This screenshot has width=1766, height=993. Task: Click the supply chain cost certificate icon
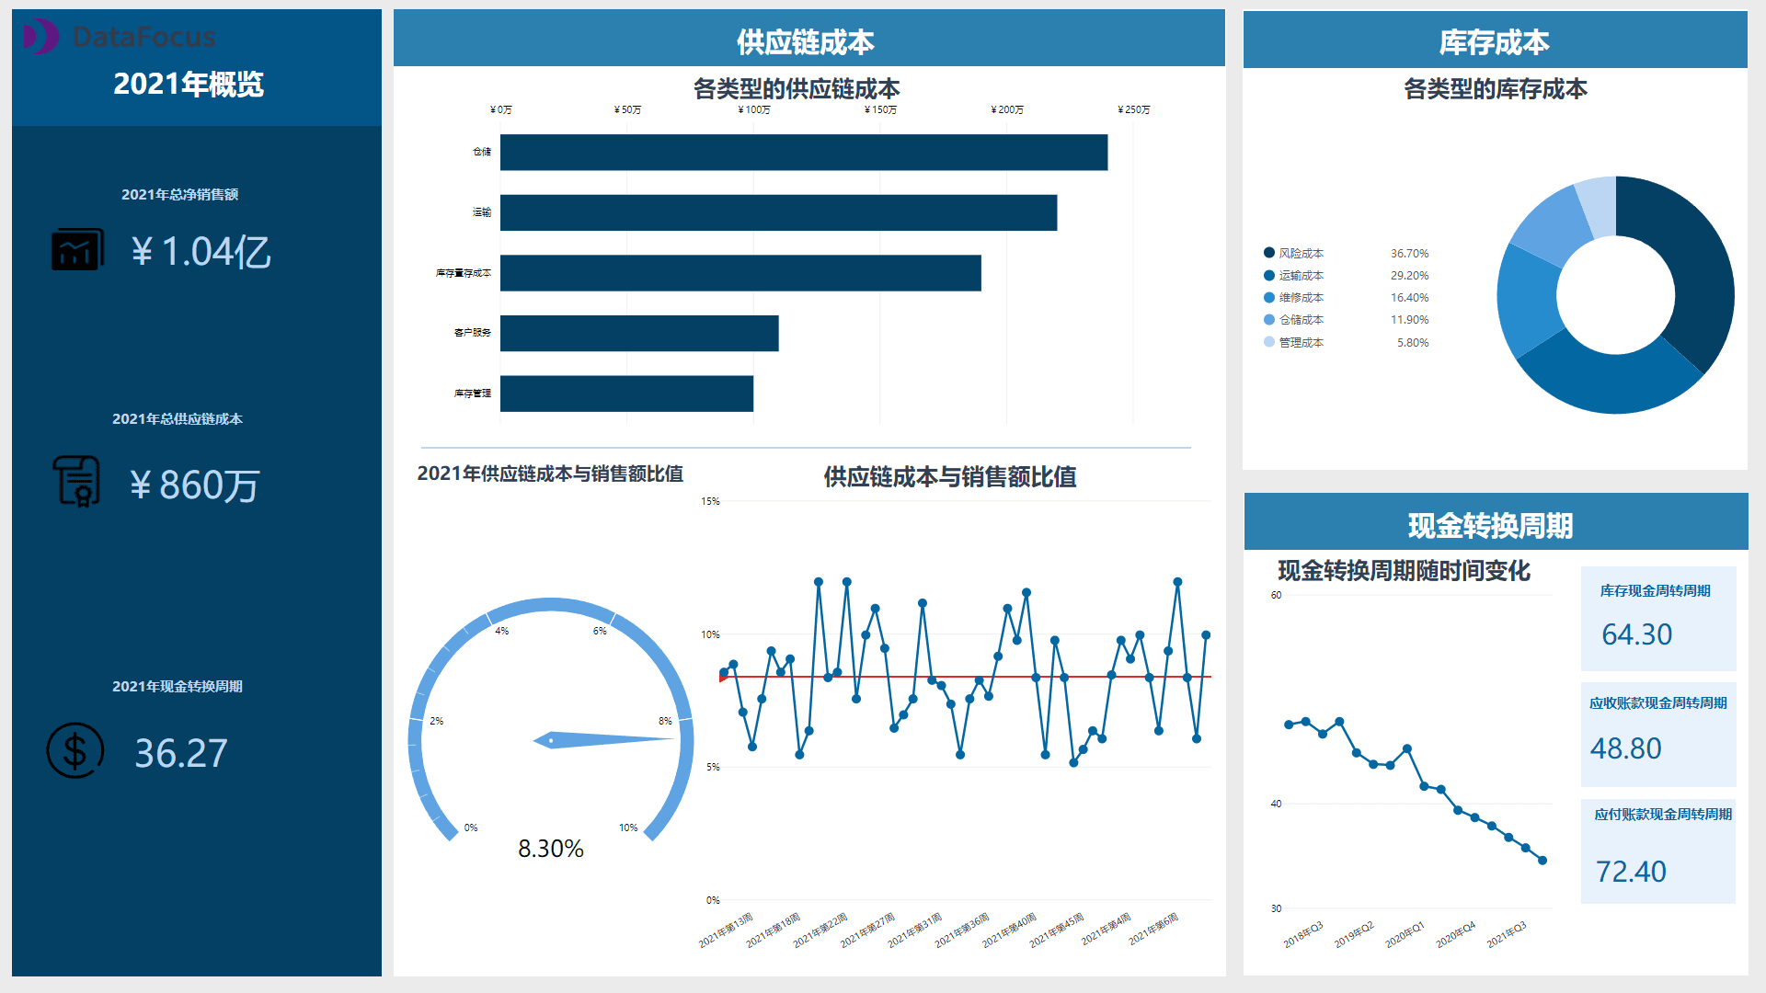click(76, 481)
